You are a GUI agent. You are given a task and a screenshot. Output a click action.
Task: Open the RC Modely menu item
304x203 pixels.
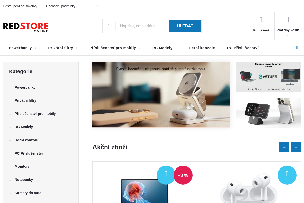tap(162, 48)
